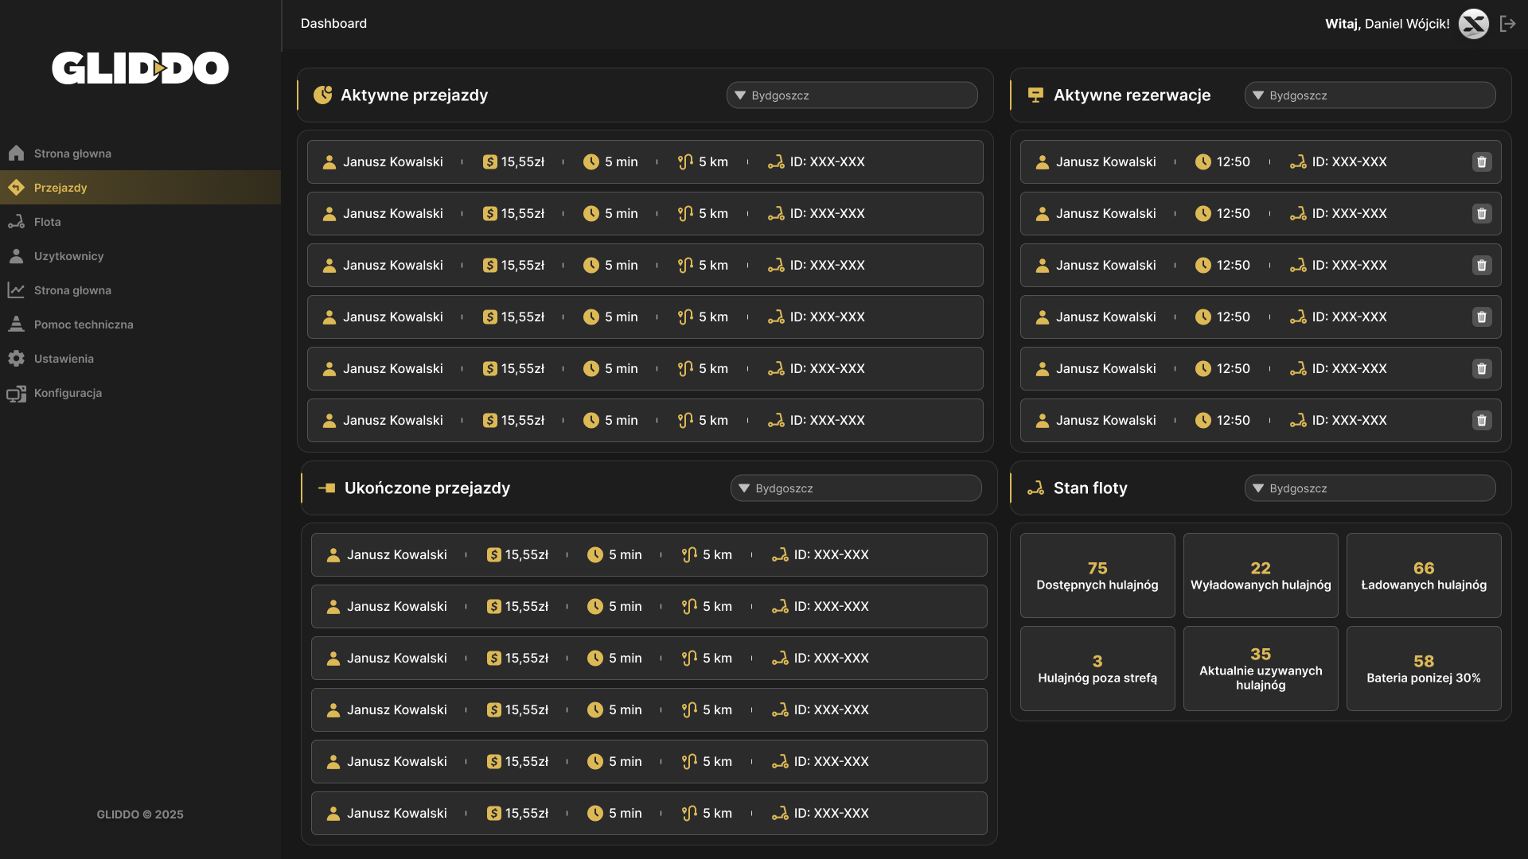Select the home Strona glowna menu entry

tap(72, 154)
